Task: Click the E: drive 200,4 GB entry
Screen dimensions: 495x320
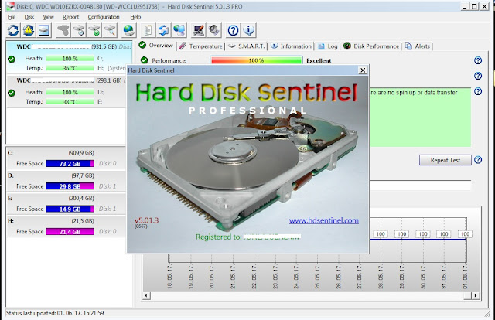Action: pos(67,203)
